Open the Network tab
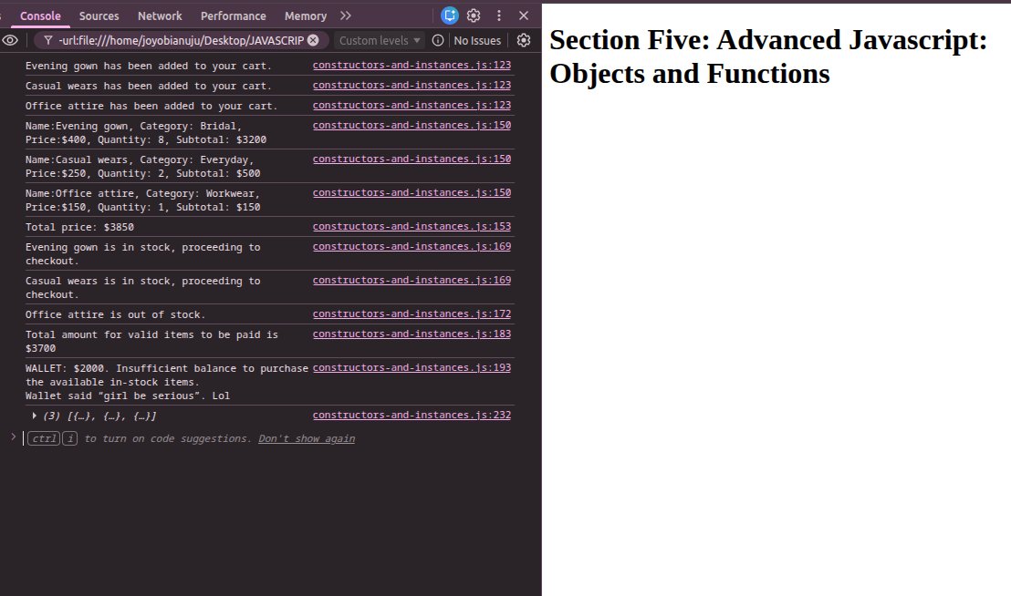Image resolution: width=1011 pixels, height=596 pixels. point(160,16)
